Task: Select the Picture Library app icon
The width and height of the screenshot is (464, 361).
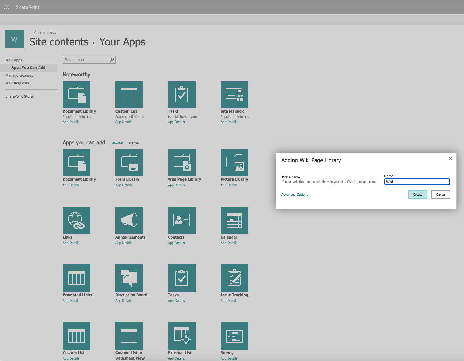Action: pos(234,162)
